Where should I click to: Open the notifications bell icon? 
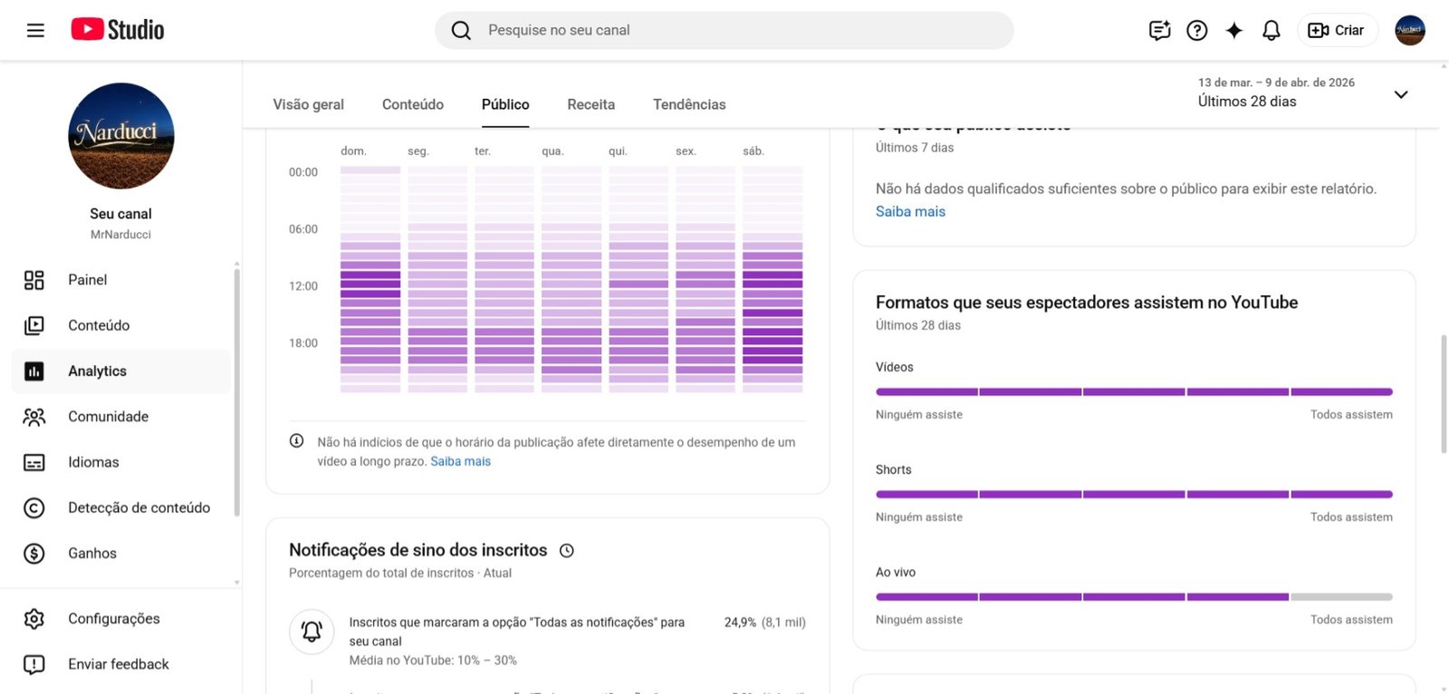[1271, 30]
